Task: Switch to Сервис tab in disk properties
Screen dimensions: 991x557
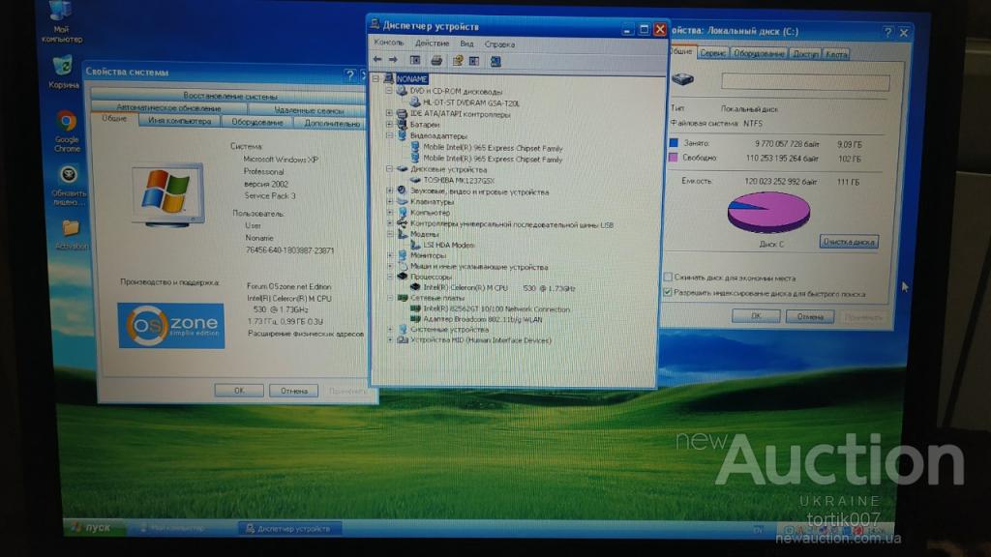Action: click(x=712, y=54)
